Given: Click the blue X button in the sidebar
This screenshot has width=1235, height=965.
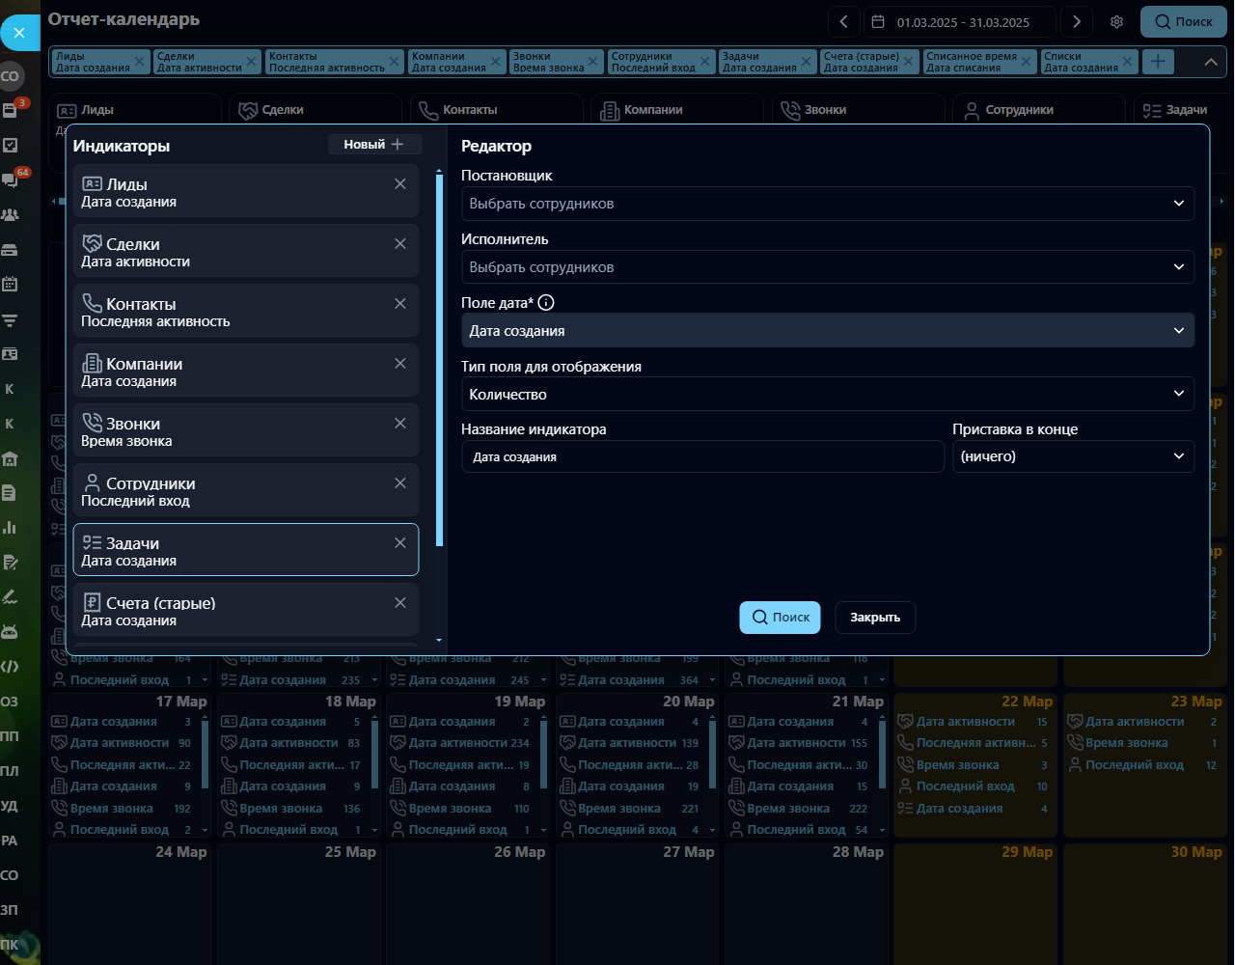Looking at the screenshot, I should click(x=19, y=33).
